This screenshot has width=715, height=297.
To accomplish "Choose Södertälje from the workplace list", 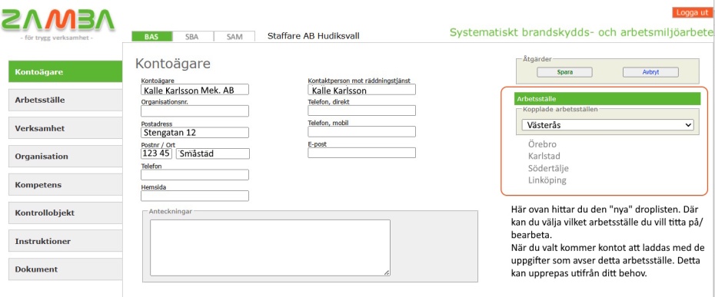I will (548, 168).
